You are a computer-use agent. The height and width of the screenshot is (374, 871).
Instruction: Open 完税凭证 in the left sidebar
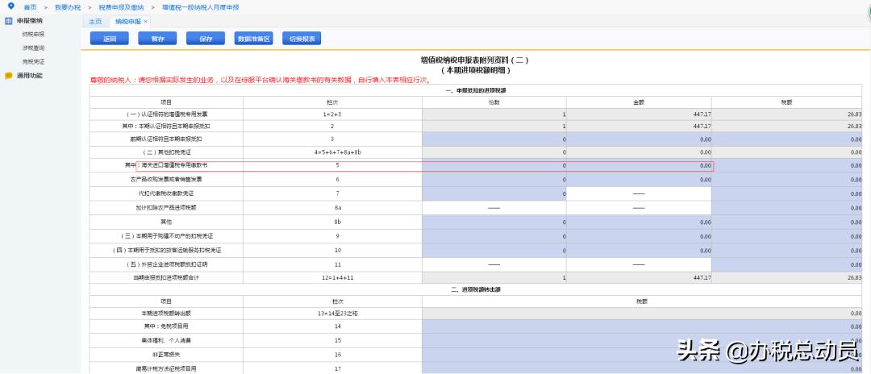33,61
